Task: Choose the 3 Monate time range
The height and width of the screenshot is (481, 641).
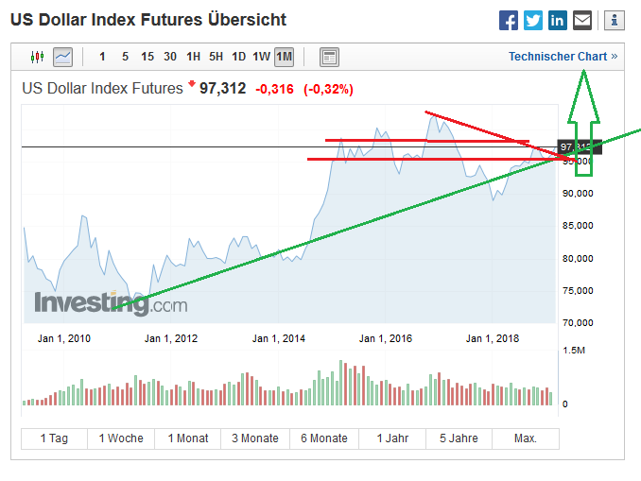Action: (255, 438)
